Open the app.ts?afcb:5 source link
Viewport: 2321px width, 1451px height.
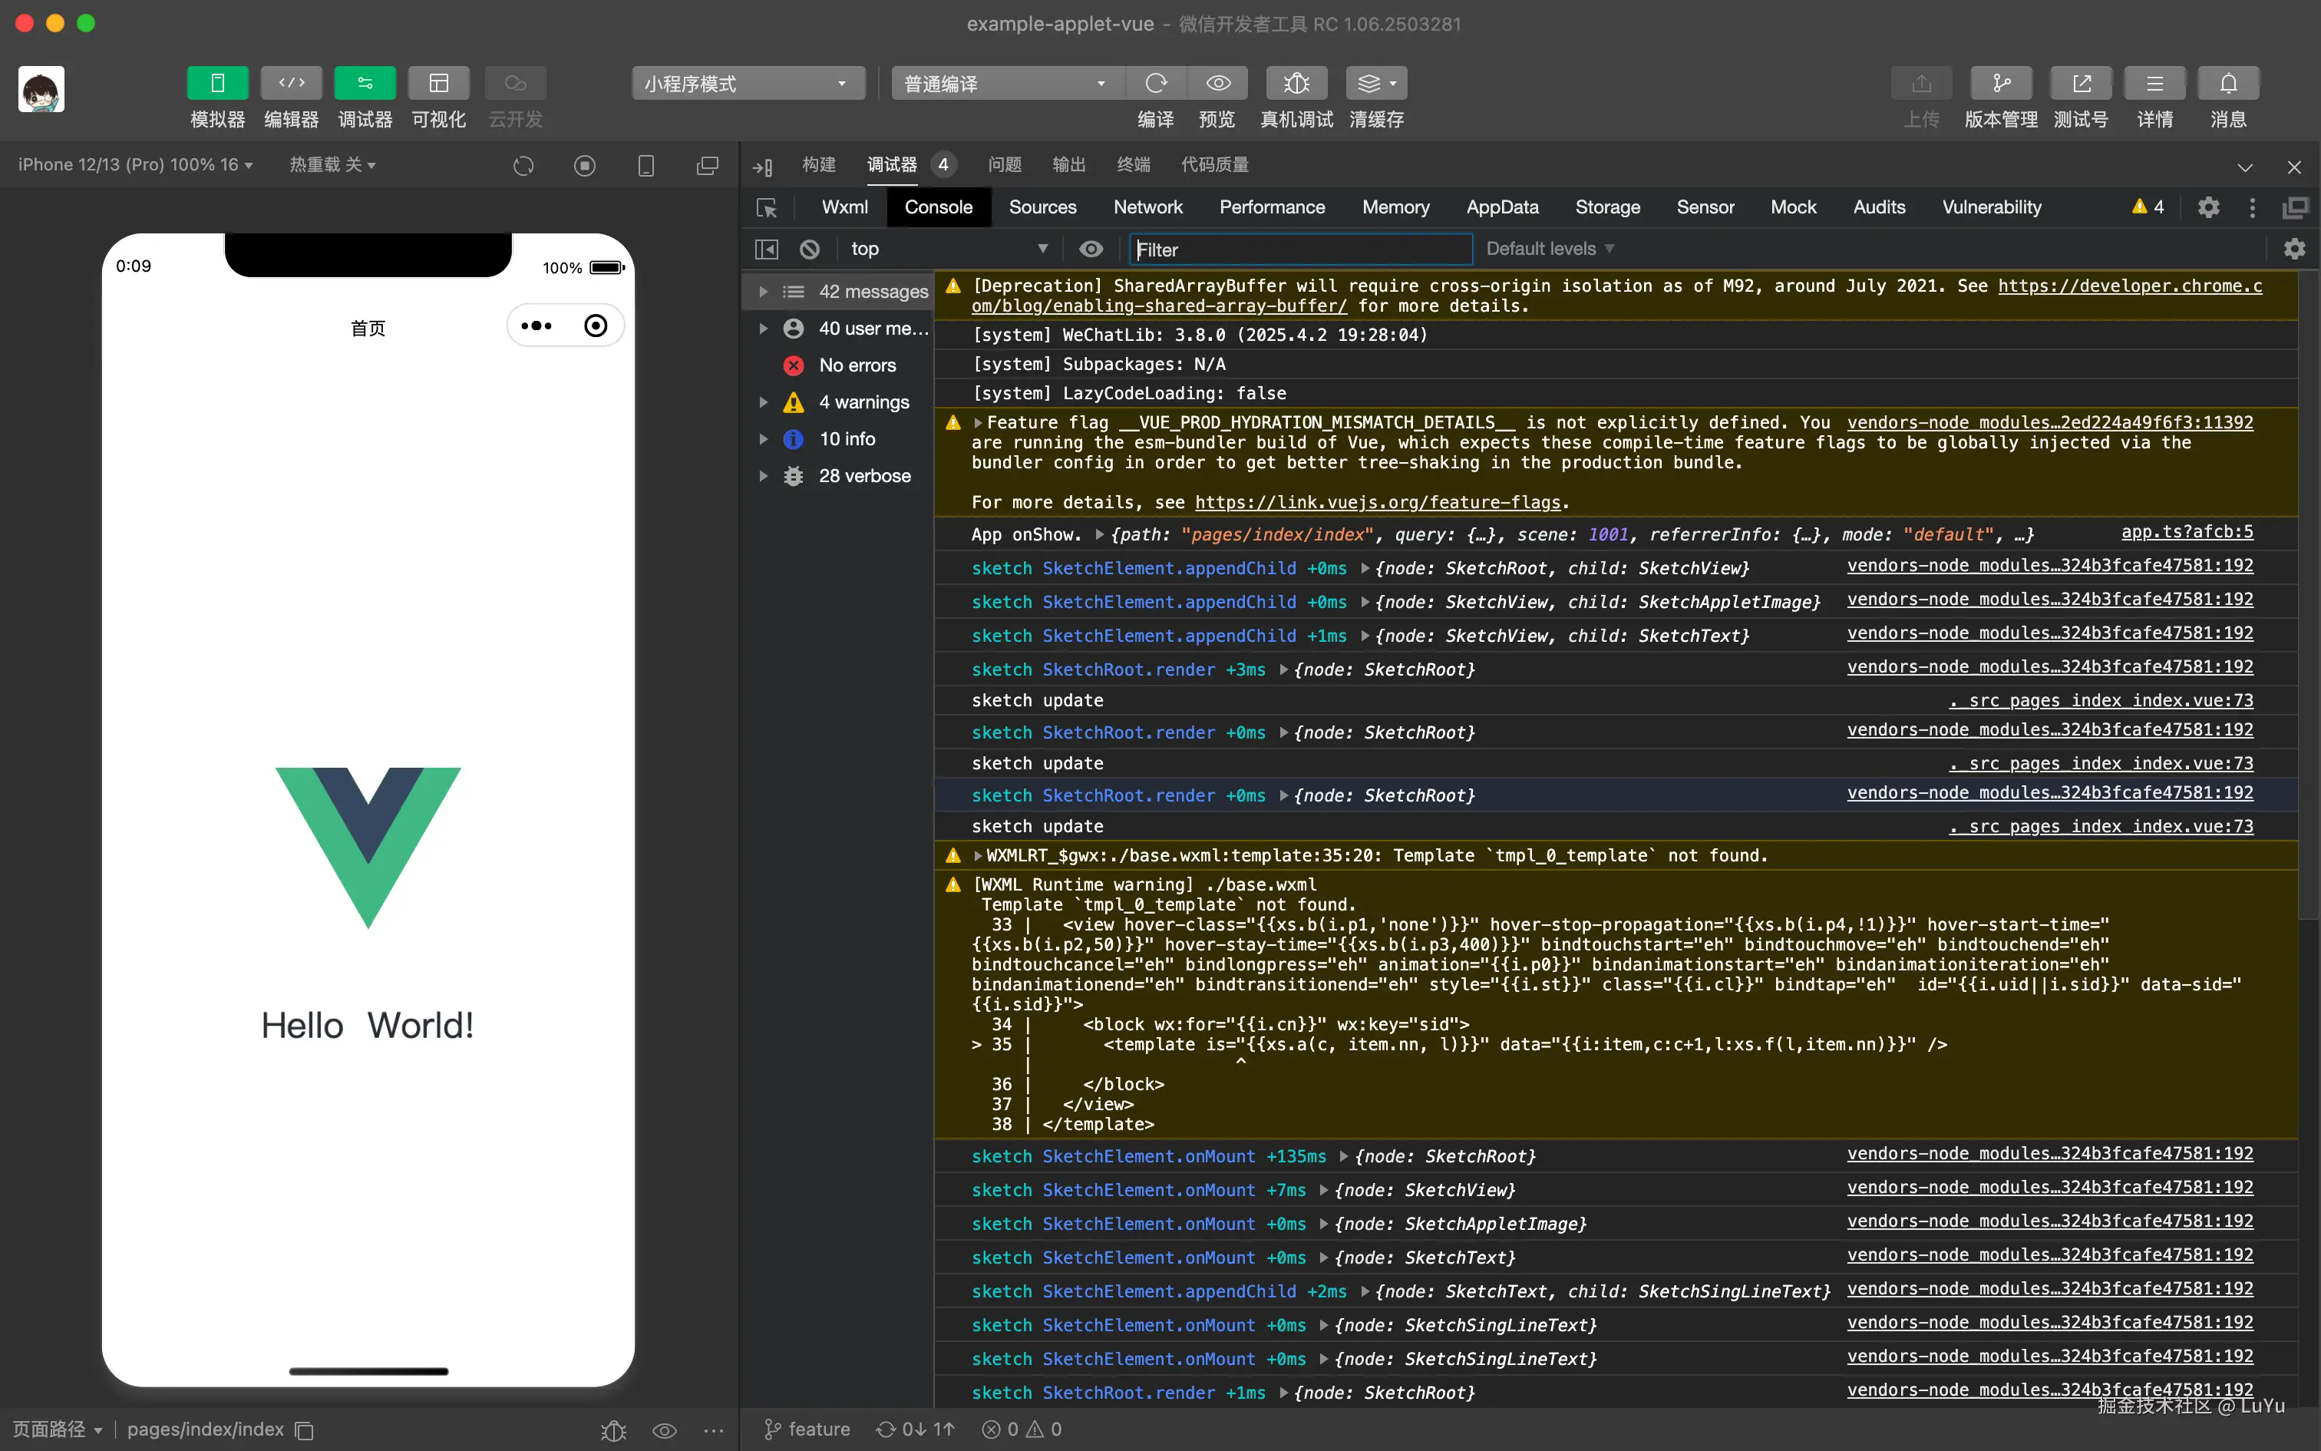coord(2186,531)
